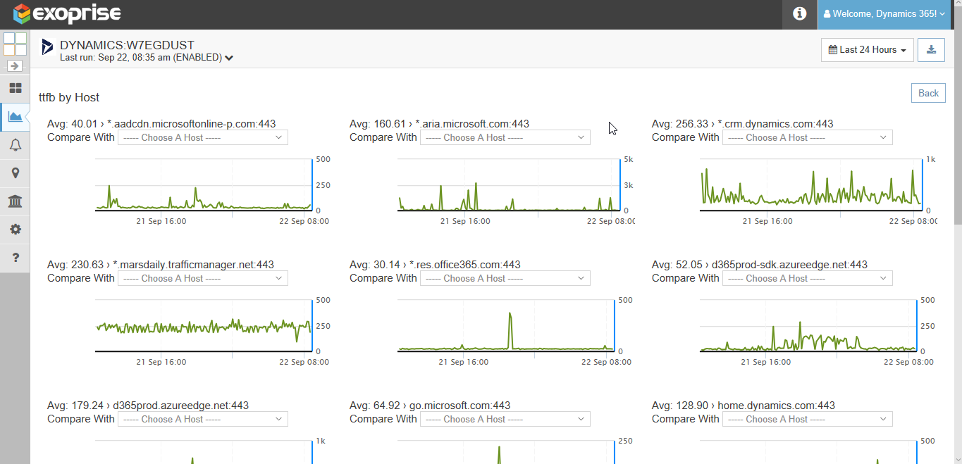962x464 pixels.
Task: Click 'Avg: 40.01 › *.aadcdn.microsoftonline-p.com:443' label
Action: click(x=161, y=124)
